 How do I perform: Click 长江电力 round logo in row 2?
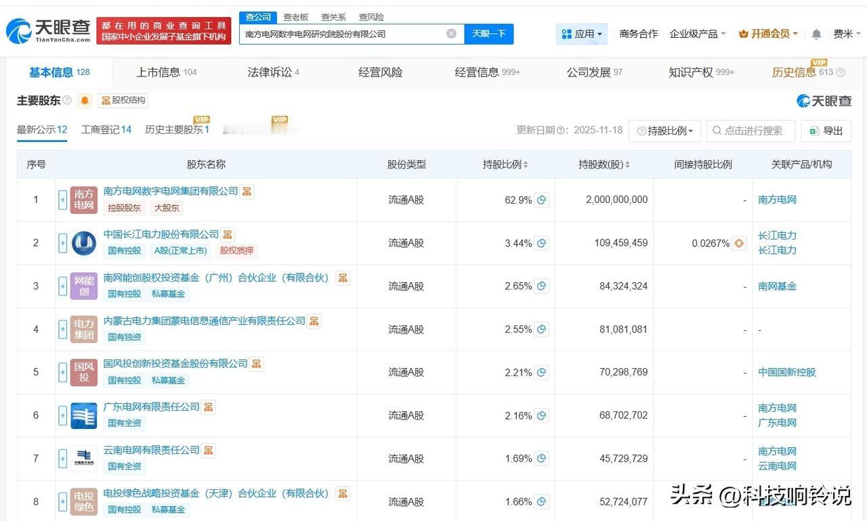84,244
